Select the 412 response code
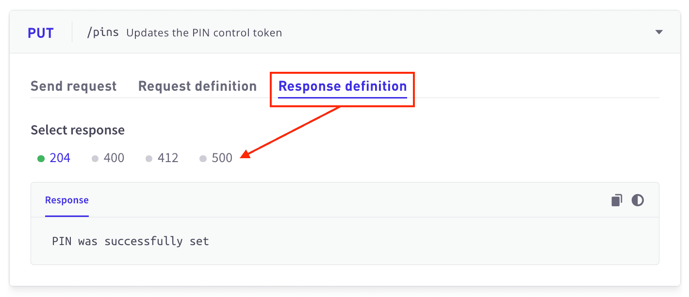This screenshot has width=689, height=297. tap(170, 158)
